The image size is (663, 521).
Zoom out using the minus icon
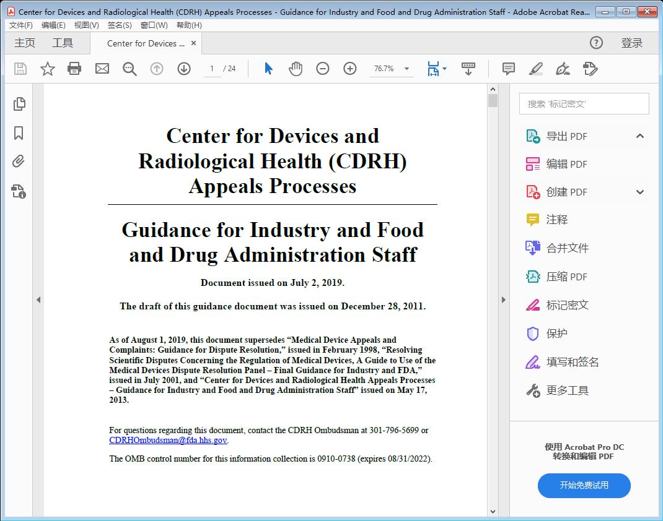(x=322, y=69)
